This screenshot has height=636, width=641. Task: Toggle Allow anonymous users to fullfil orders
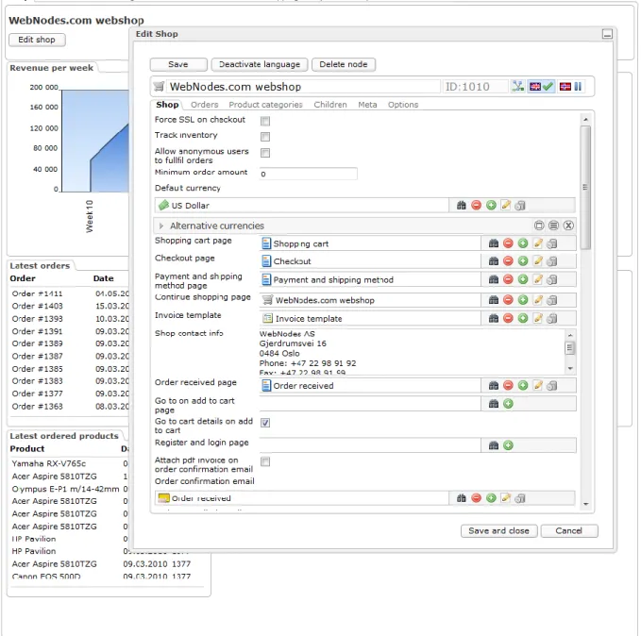265,153
